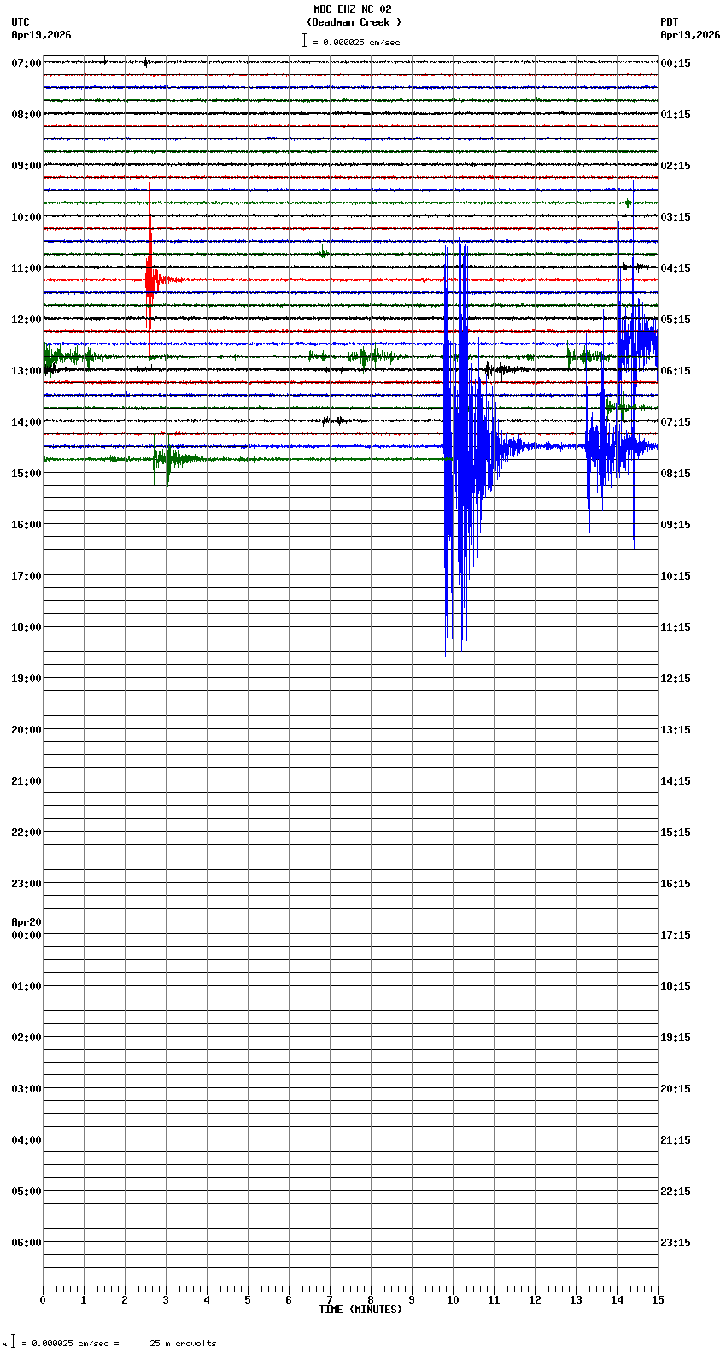Select minute "5" on the time axis
Screen dimensions: 726x1354
pos(248,1300)
